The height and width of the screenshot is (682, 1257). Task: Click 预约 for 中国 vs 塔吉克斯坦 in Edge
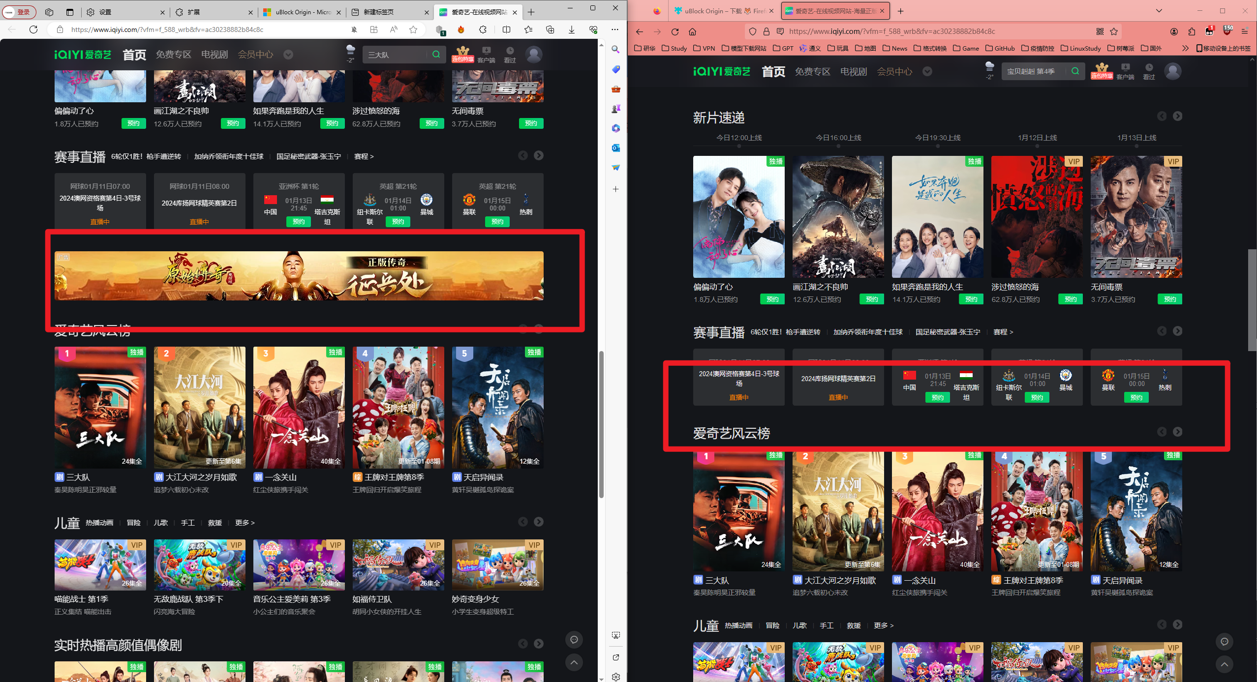(x=299, y=222)
